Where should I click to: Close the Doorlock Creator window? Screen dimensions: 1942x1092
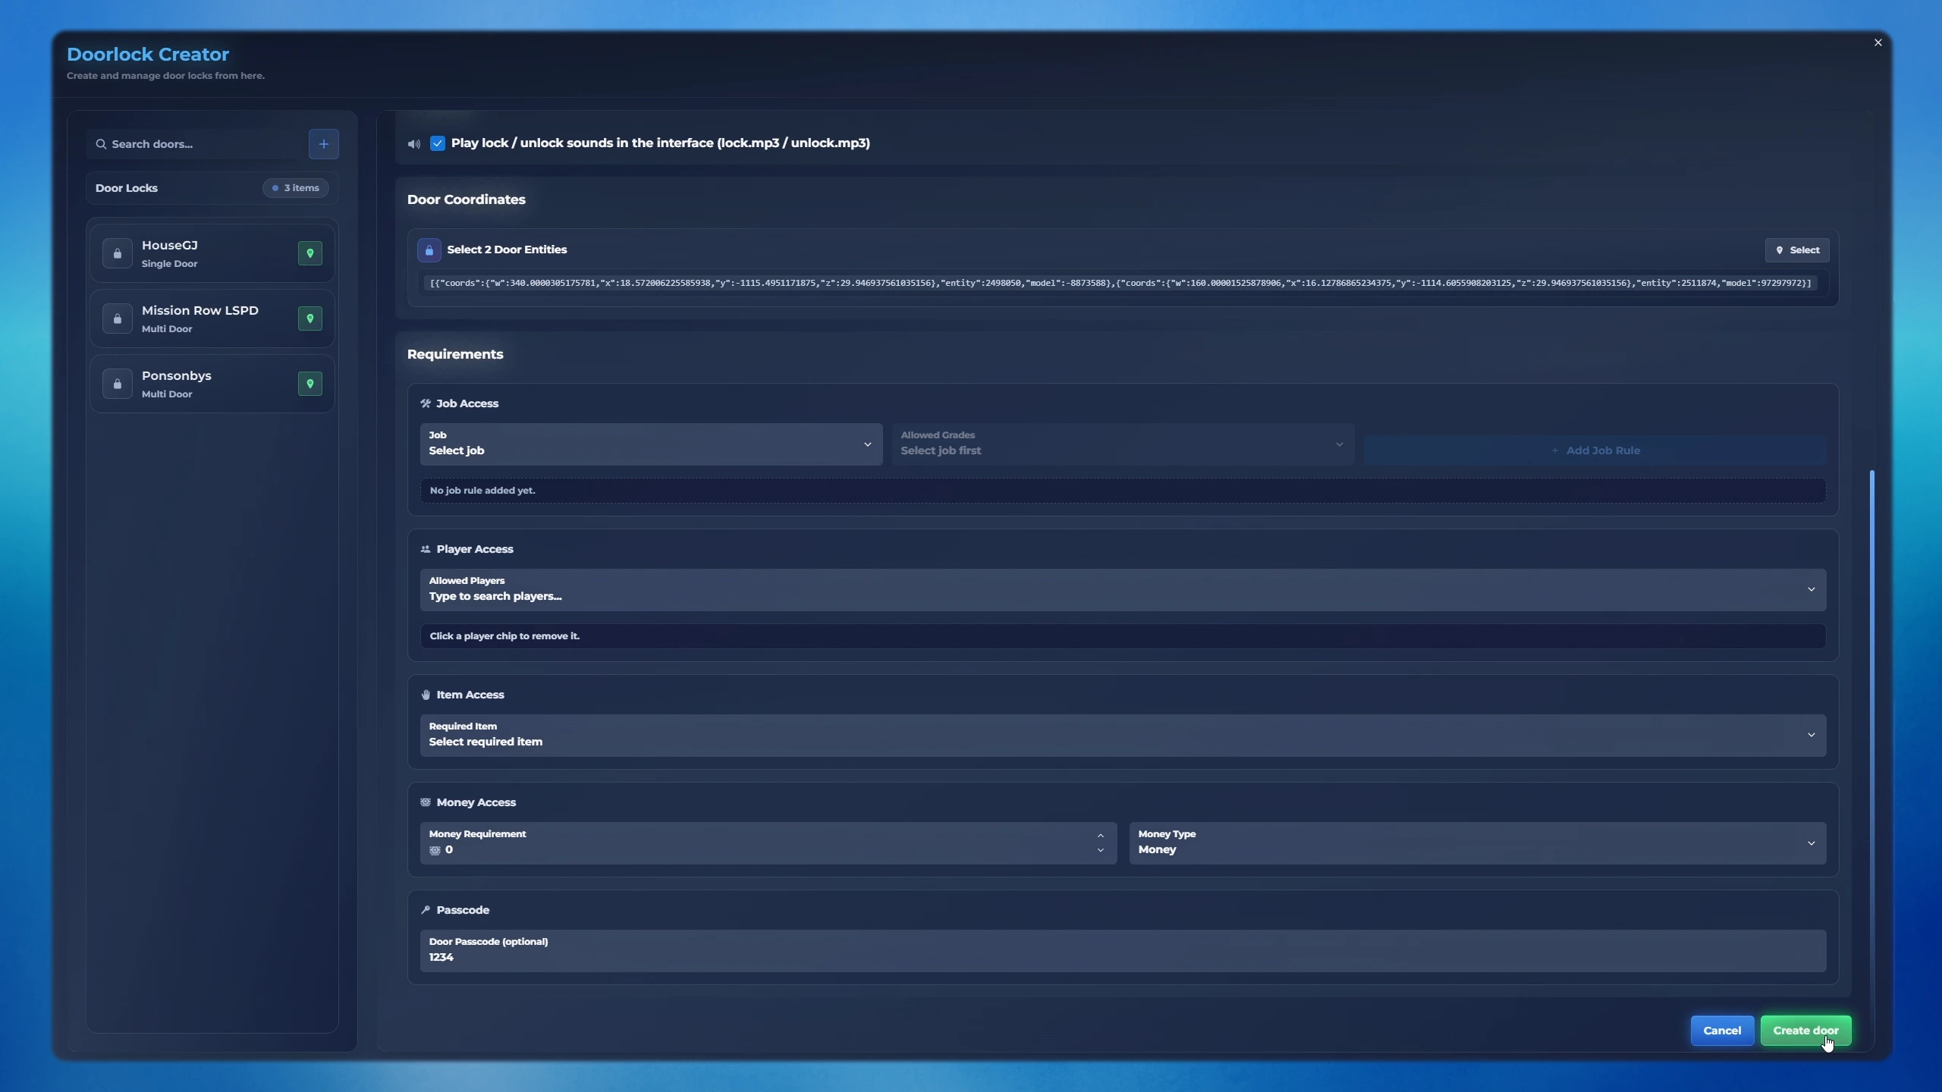click(x=1878, y=42)
